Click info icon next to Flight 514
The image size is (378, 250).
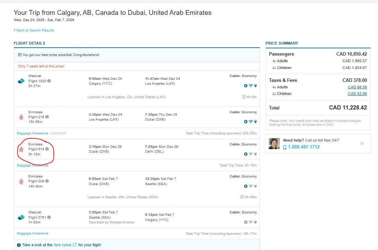(x=47, y=149)
